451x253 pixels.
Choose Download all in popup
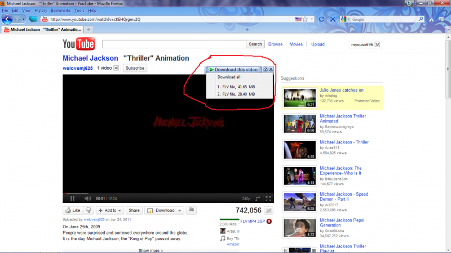(229, 77)
